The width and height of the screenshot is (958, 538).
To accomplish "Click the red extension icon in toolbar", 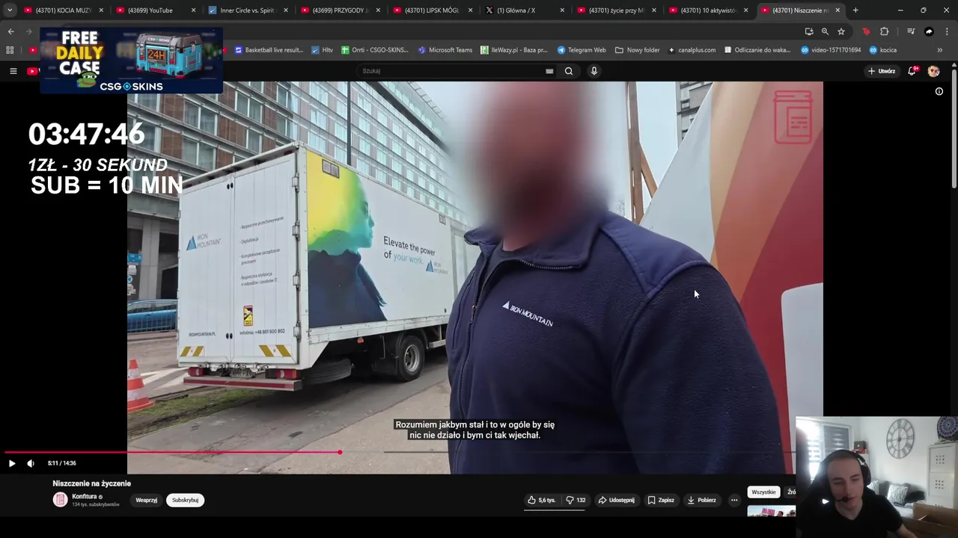I will tap(866, 31).
